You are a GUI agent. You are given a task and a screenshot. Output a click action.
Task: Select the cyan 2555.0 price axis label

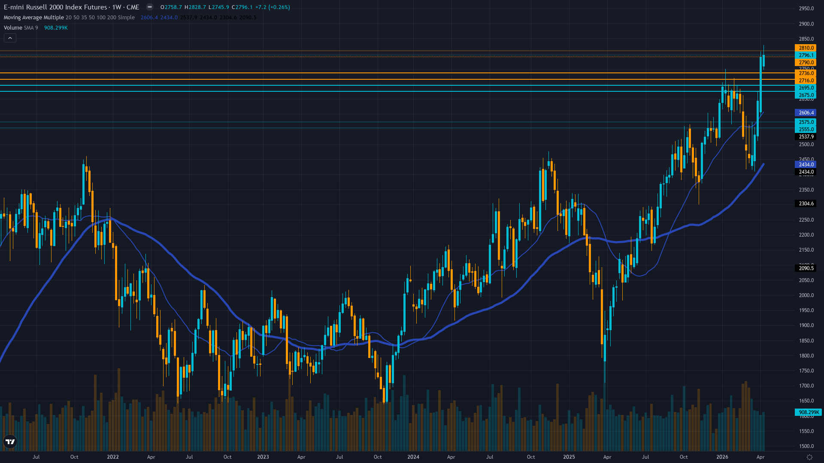pos(806,129)
